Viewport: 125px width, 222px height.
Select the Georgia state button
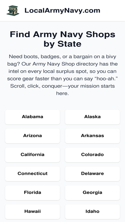click(92, 193)
